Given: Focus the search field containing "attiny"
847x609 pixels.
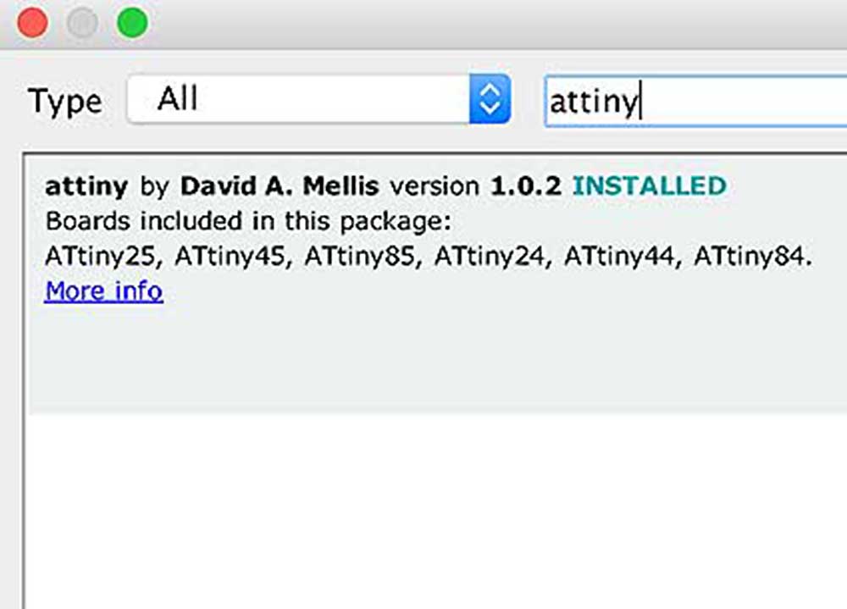Looking at the screenshot, I should coord(695,101).
